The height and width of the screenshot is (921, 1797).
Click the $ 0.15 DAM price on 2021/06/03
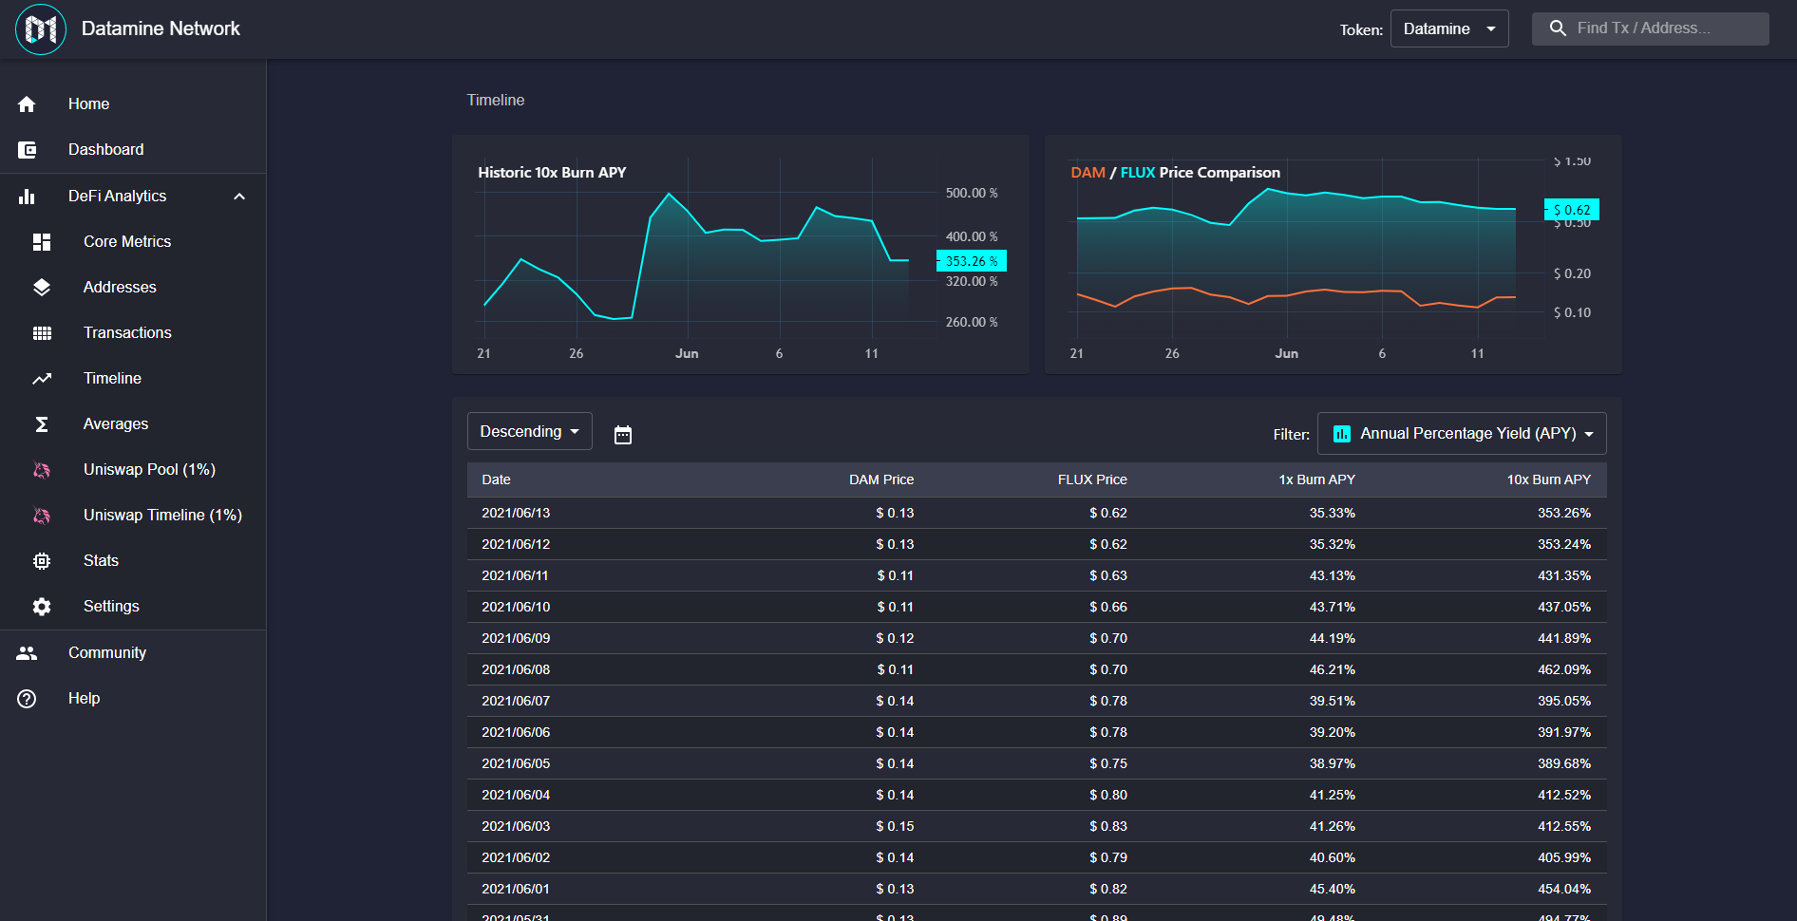895,827
